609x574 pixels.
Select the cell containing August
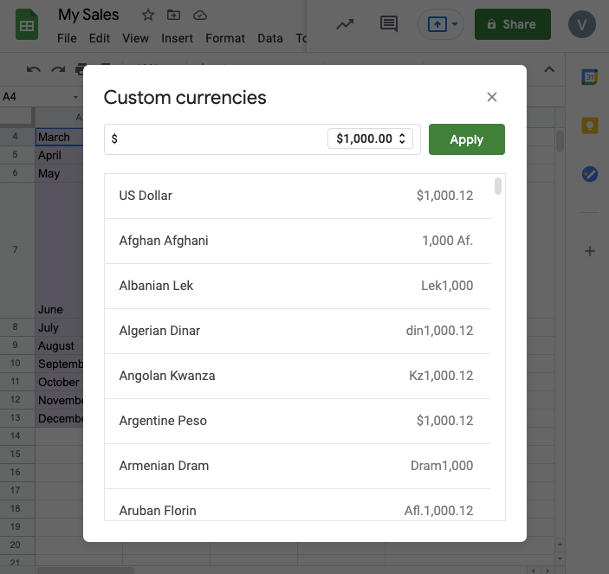click(x=60, y=345)
